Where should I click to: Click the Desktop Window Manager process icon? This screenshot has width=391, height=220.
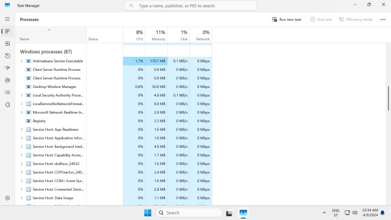coord(29,87)
